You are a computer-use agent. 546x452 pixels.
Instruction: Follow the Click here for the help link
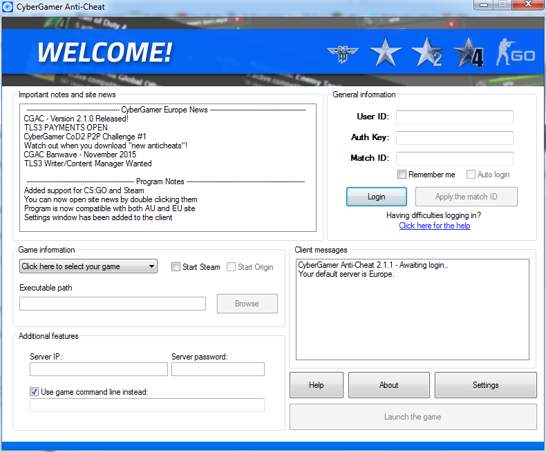pyautogui.click(x=435, y=226)
